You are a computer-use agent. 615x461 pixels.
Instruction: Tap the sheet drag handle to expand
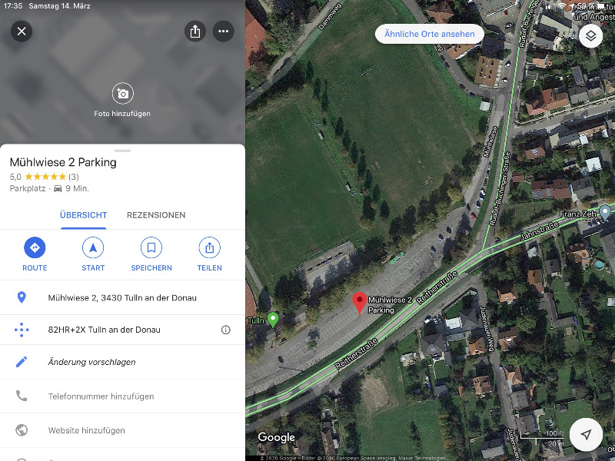click(x=122, y=151)
